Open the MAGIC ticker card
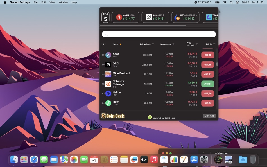The width and height of the screenshot is (267, 167). click(x=125, y=17)
